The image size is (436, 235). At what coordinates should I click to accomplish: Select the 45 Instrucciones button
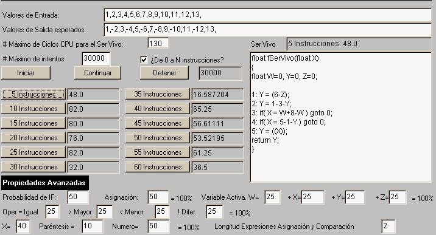pos(158,123)
